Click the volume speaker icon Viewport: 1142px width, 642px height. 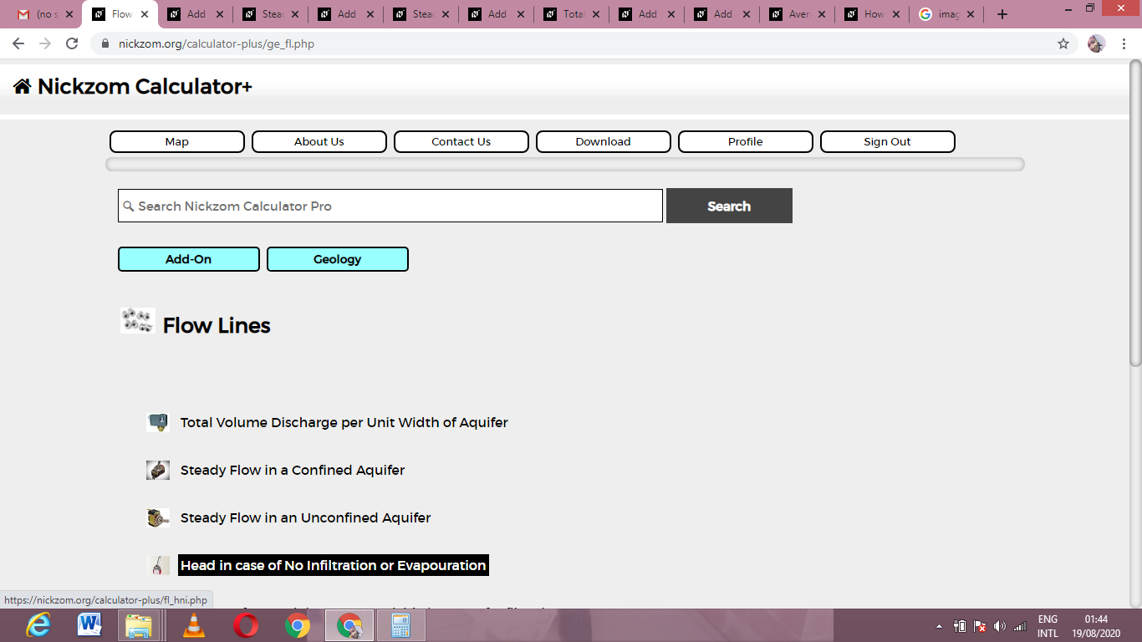tap(1000, 626)
